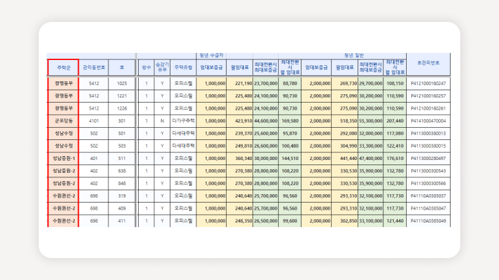Click the 승강기유무 column header

(162, 67)
